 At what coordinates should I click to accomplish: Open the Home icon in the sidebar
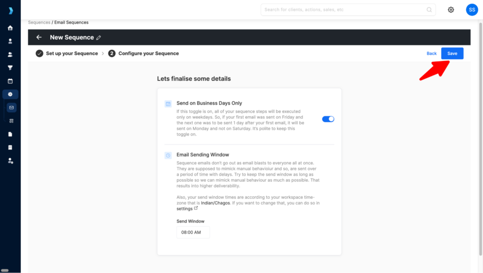[10, 28]
